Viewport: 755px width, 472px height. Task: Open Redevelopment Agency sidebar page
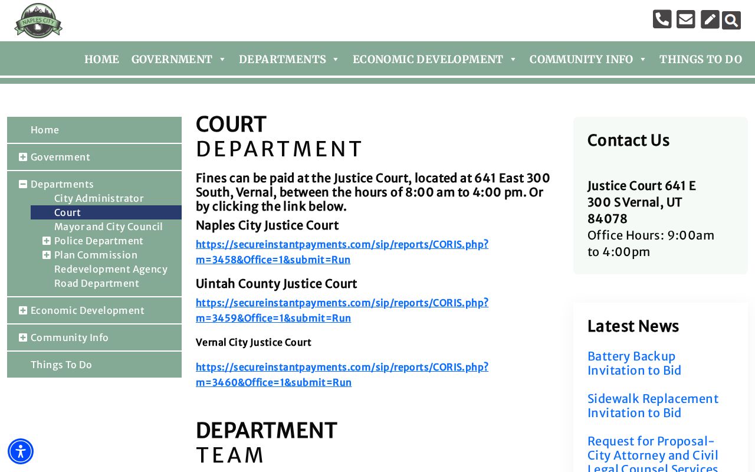pos(111,269)
